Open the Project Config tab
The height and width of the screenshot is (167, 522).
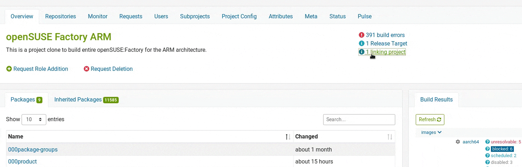[239, 16]
